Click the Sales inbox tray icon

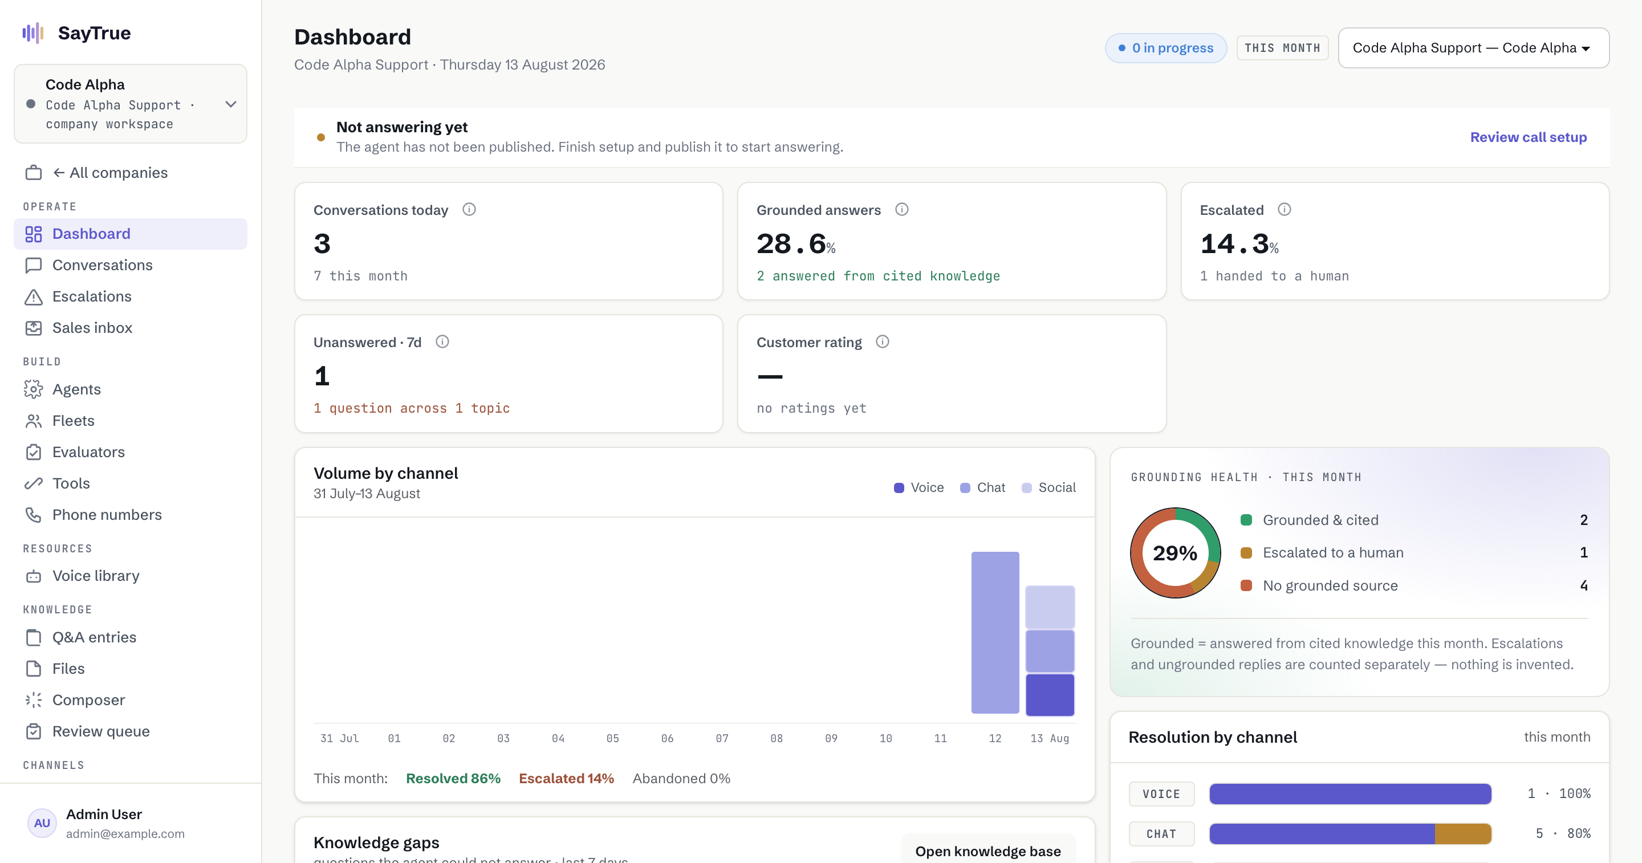click(33, 328)
